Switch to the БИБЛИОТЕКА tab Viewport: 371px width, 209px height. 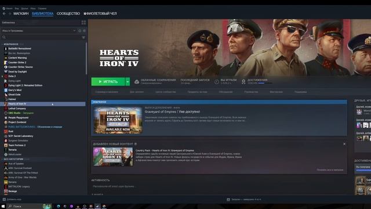click(42, 13)
